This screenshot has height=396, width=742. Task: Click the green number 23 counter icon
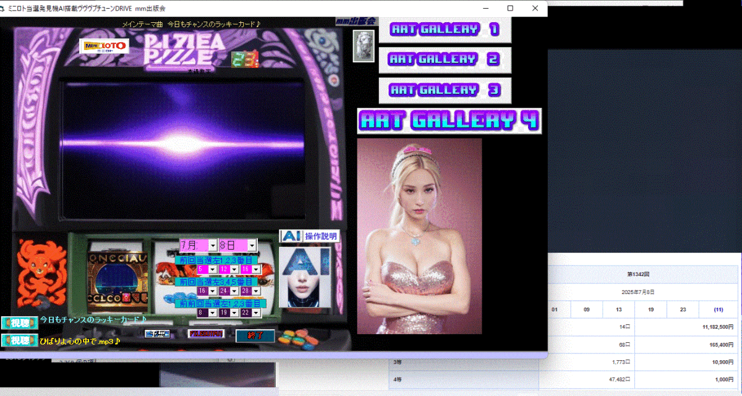tap(245, 59)
